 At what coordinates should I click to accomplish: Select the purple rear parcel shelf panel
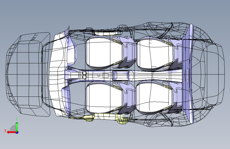pos(188,73)
